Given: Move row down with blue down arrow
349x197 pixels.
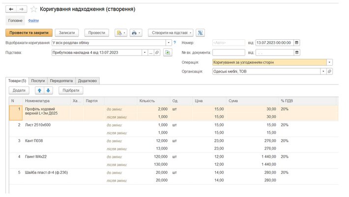Looking at the screenshot, I should [x=48, y=90].
